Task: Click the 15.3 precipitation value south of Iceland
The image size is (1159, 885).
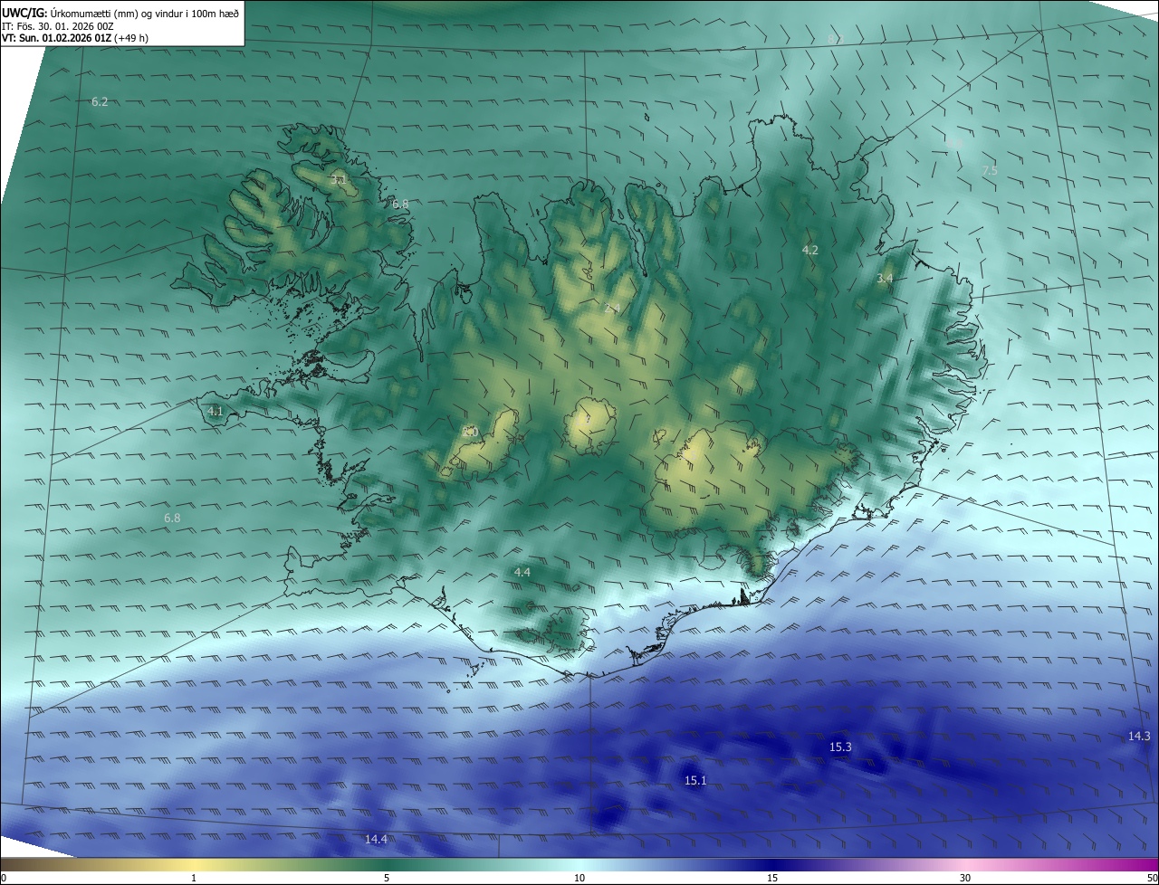Action: tap(840, 747)
